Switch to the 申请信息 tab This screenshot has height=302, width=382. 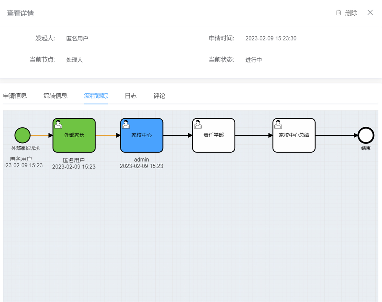point(15,96)
